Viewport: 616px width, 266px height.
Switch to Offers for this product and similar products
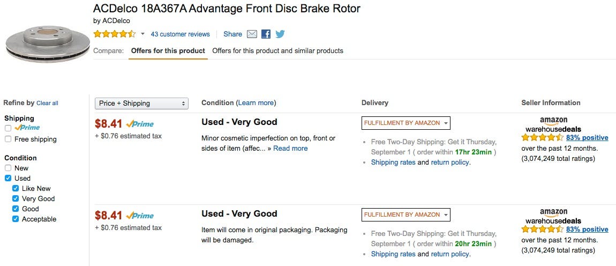277,51
